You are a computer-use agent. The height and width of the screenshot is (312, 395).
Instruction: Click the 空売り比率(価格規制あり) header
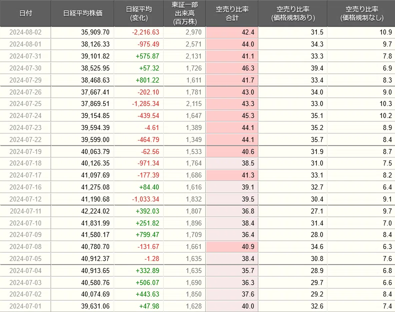coord(293,13)
